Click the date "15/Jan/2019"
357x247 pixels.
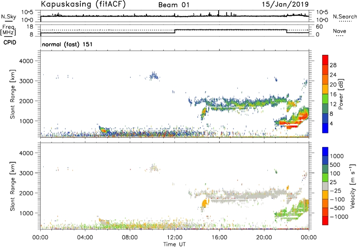(285, 4)
